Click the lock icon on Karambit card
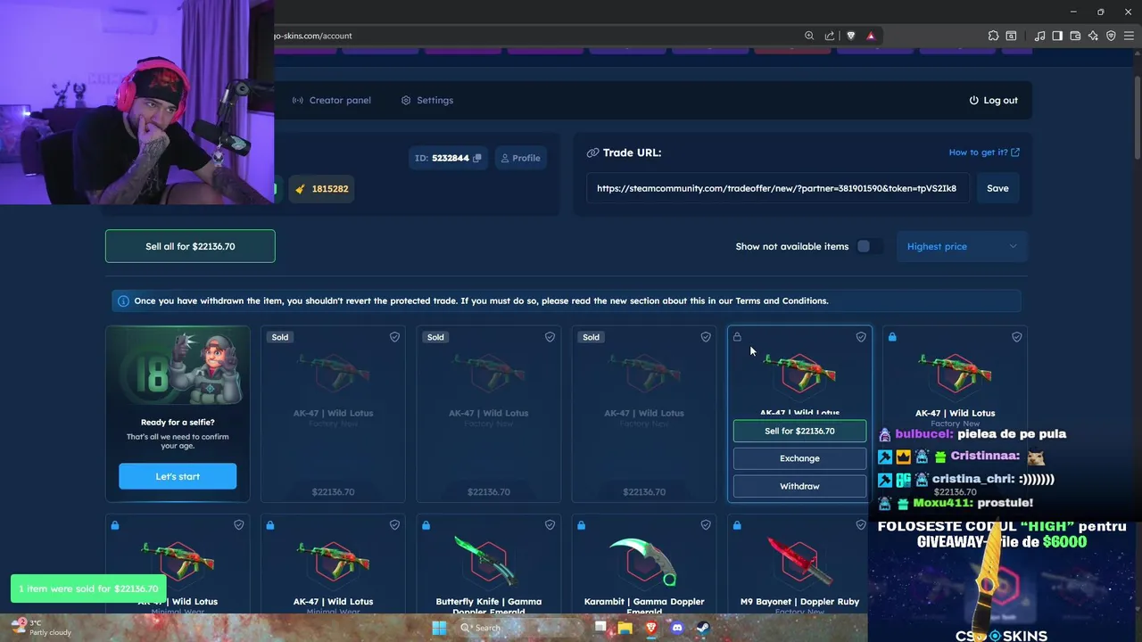 pyautogui.click(x=581, y=525)
